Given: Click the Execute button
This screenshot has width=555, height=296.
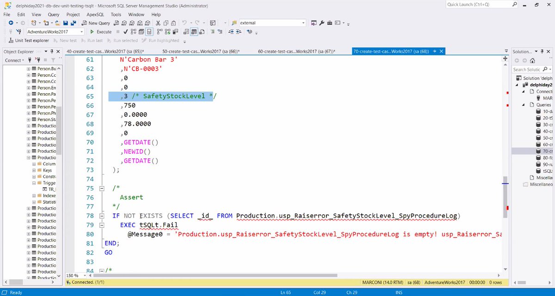Looking at the screenshot, I should point(100,32).
